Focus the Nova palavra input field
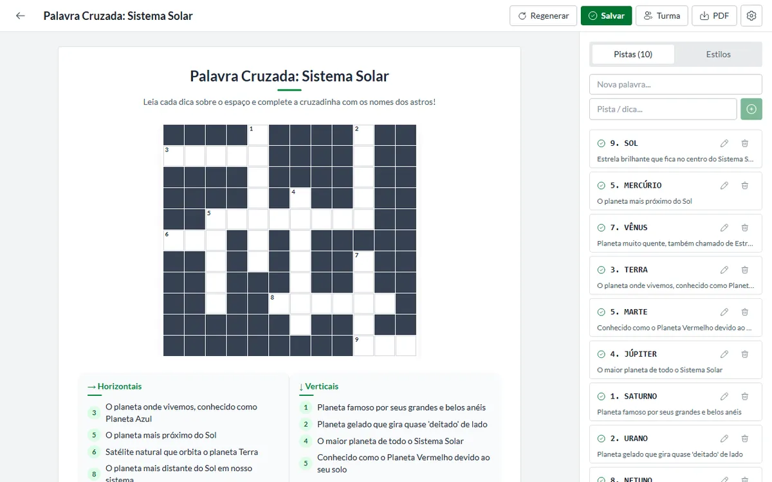Viewport: 772px width, 482px height. click(675, 84)
